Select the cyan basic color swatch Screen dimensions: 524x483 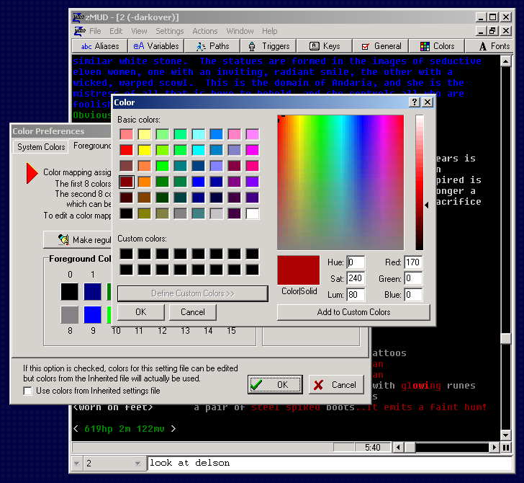[199, 150]
